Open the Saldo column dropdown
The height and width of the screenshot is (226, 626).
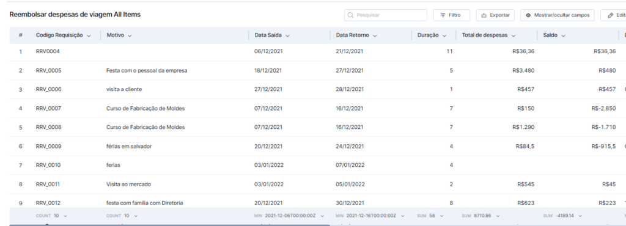(x=563, y=35)
